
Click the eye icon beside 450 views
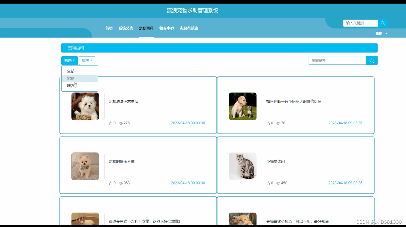coord(278,183)
